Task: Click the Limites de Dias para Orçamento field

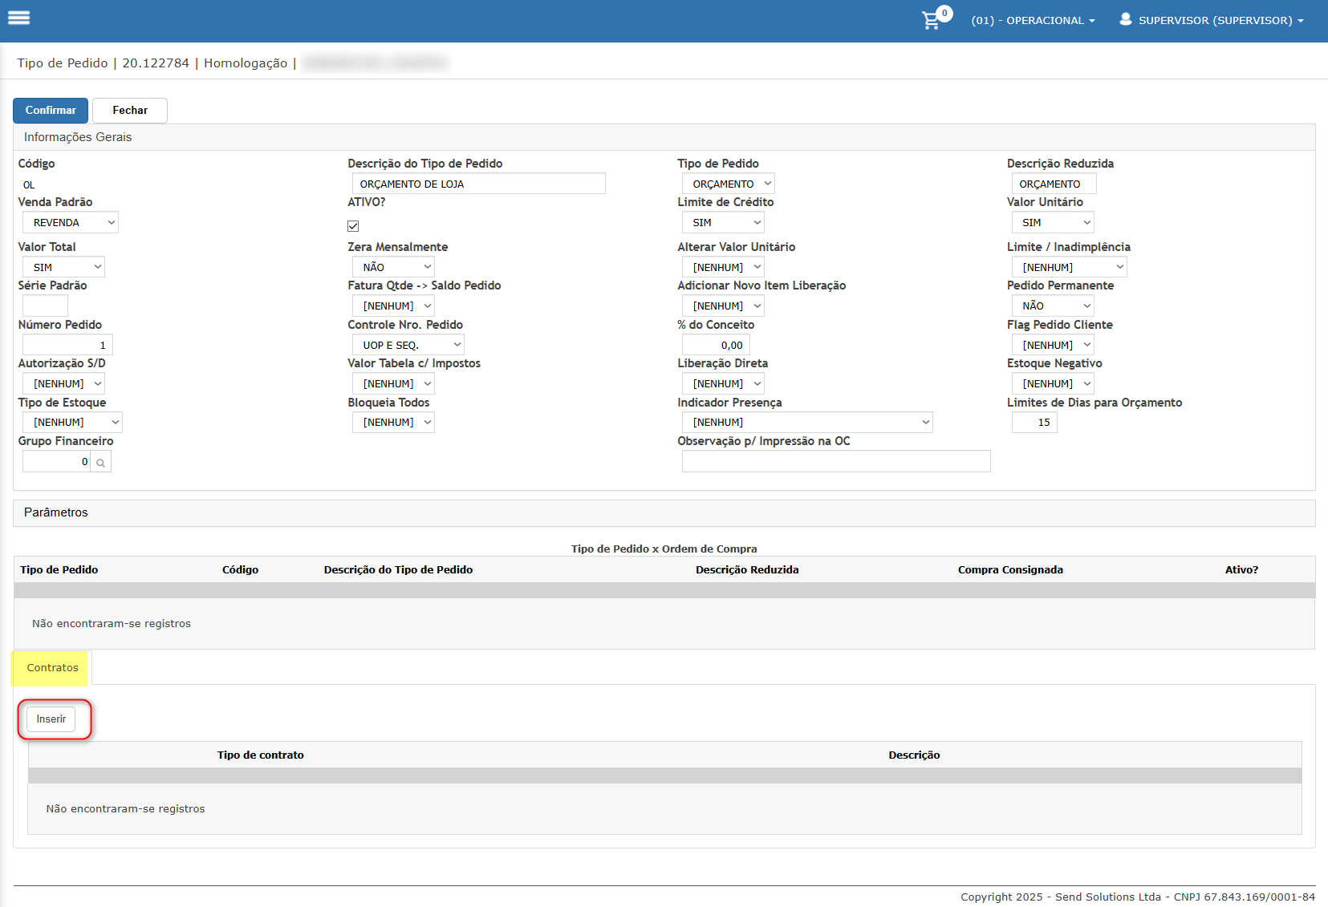Action: (x=1034, y=423)
